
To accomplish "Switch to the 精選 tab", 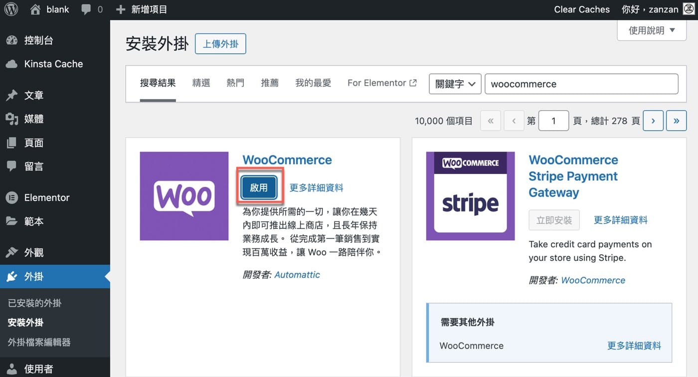I will 201,83.
